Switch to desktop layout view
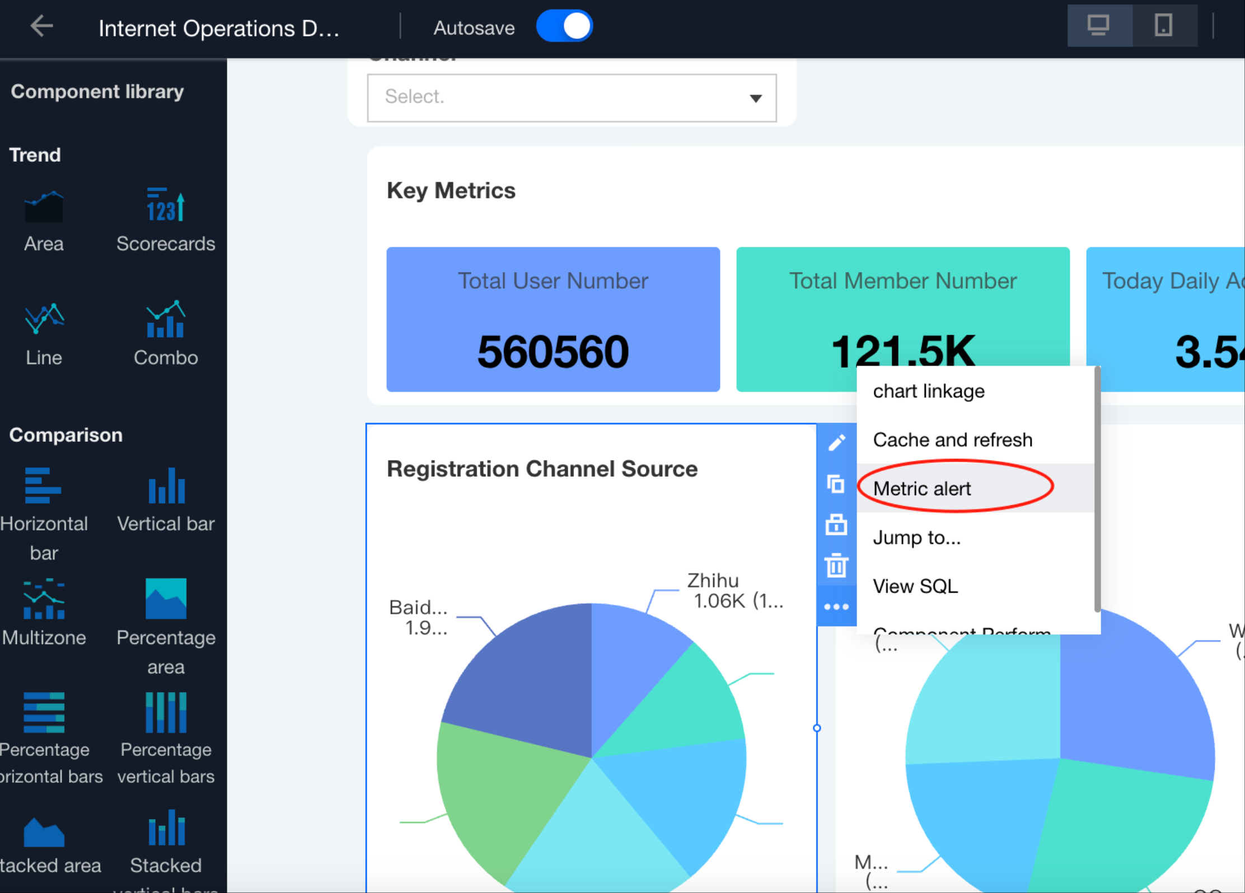Viewport: 1245px width, 893px height. click(1098, 26)
